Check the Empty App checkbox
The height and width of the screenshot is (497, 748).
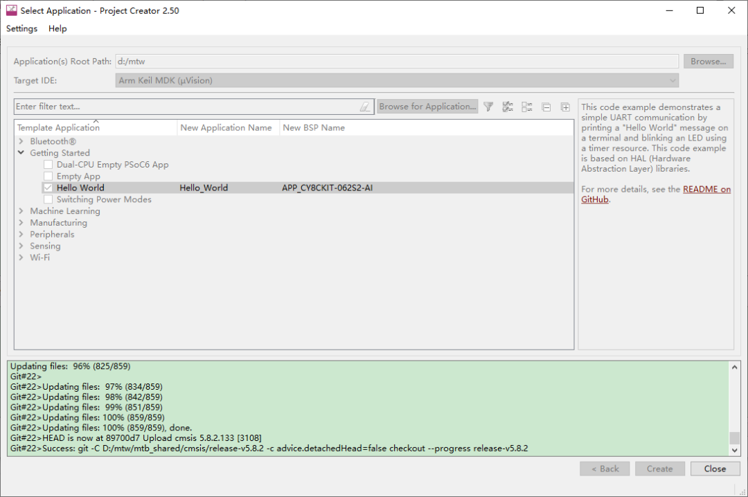48,176
